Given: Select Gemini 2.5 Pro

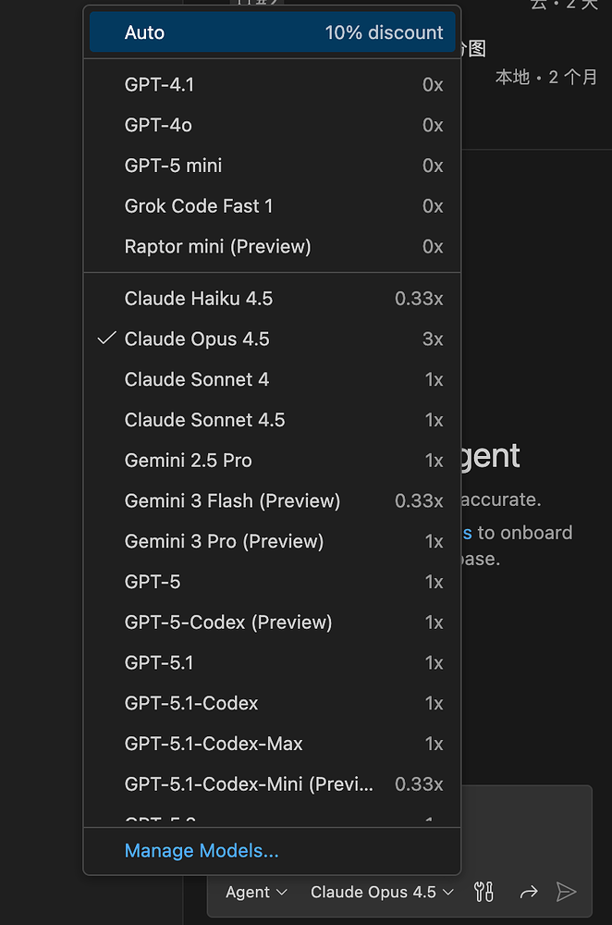Looking at the screenshot, I should [x=272, y=460].
